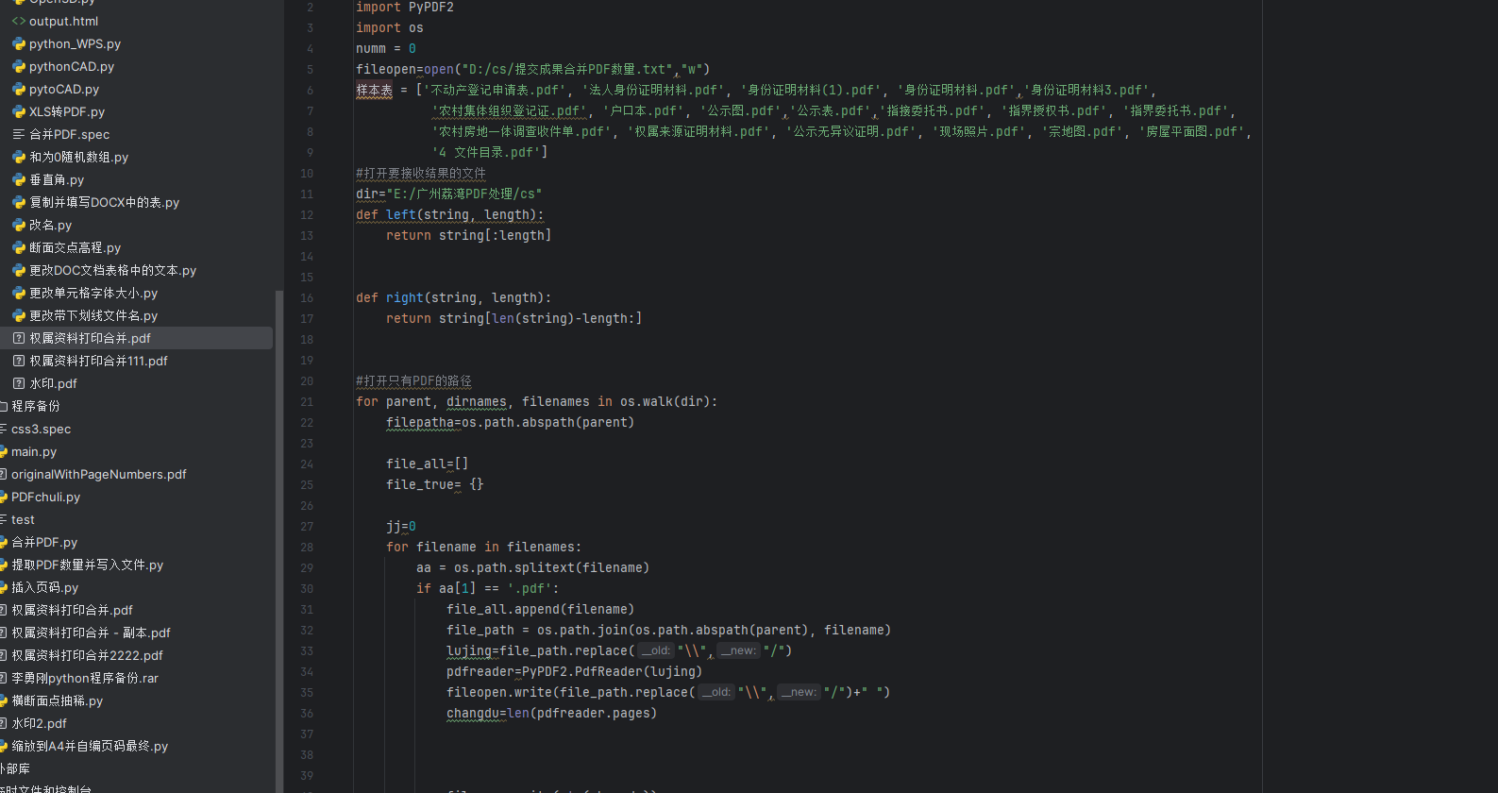Open 横断面点抽稀.py file
The width and height of the screenshot is (1498, 793).
[57, 700]
